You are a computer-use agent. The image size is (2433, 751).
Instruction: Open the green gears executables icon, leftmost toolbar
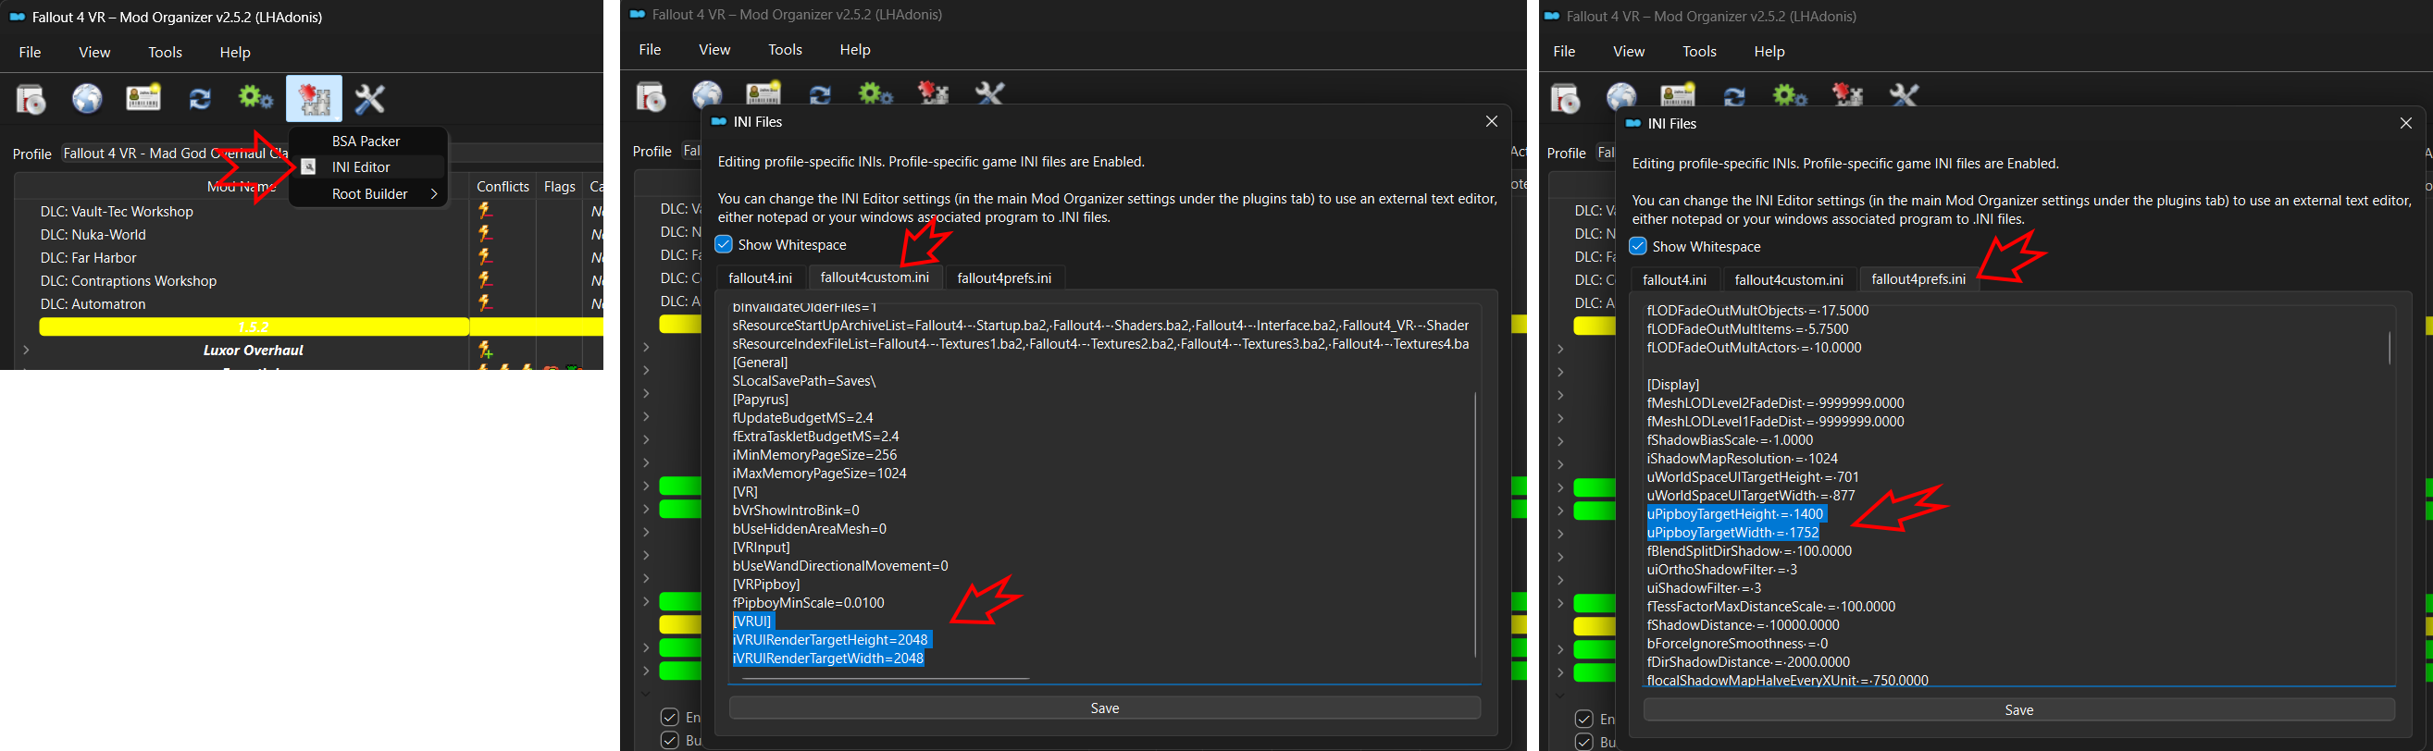point(255,99)
